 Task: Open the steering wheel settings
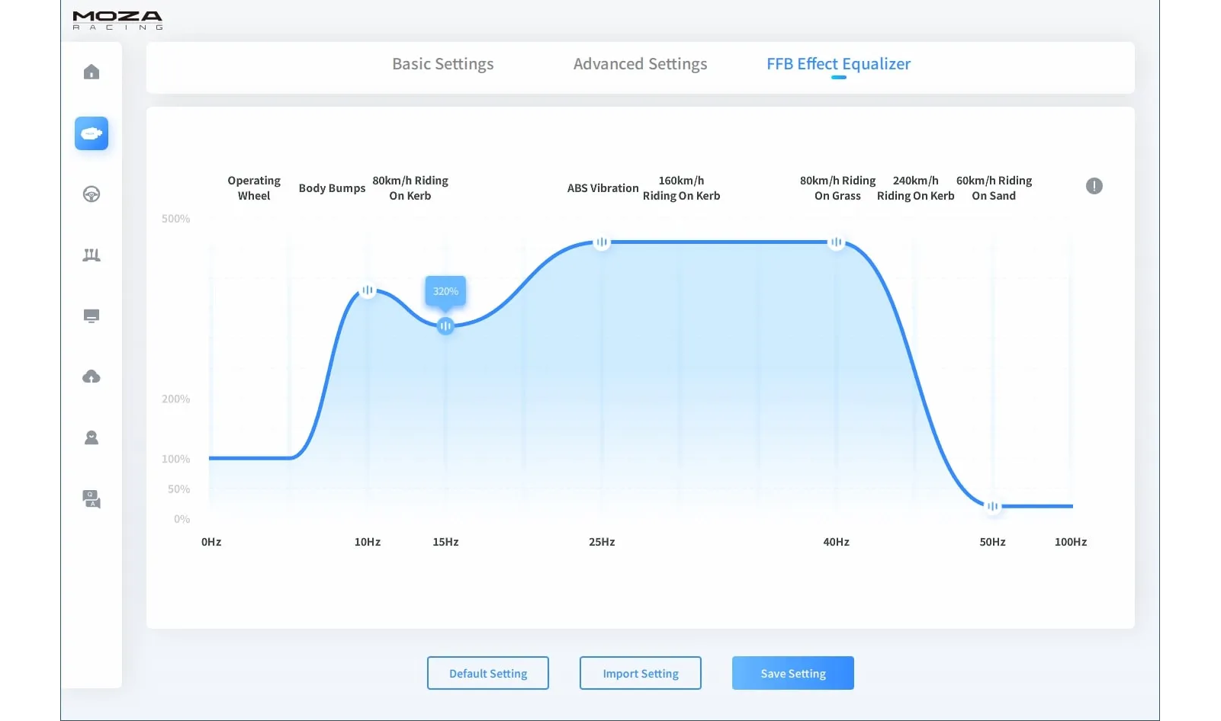tap(92, 194)
